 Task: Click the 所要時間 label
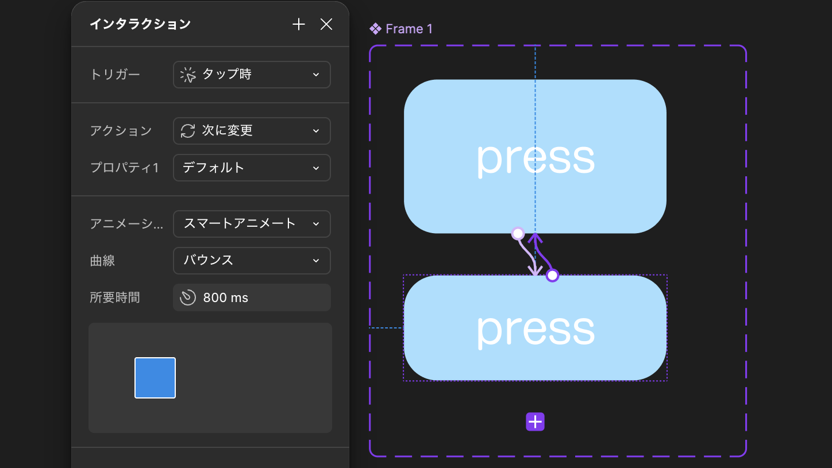(x=115, y=297)
